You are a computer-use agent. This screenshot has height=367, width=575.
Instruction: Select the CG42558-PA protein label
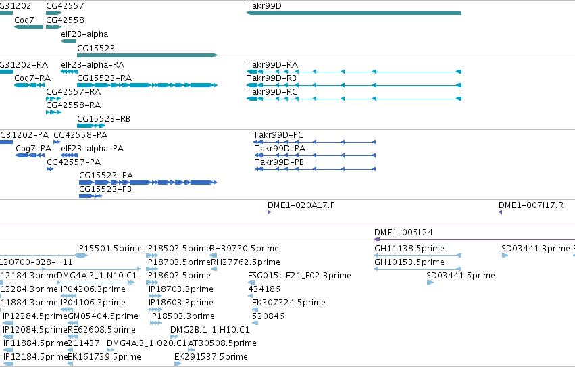click(80, 135)
